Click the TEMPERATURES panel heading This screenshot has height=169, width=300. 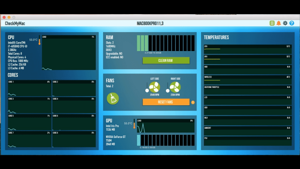[216, 37]
